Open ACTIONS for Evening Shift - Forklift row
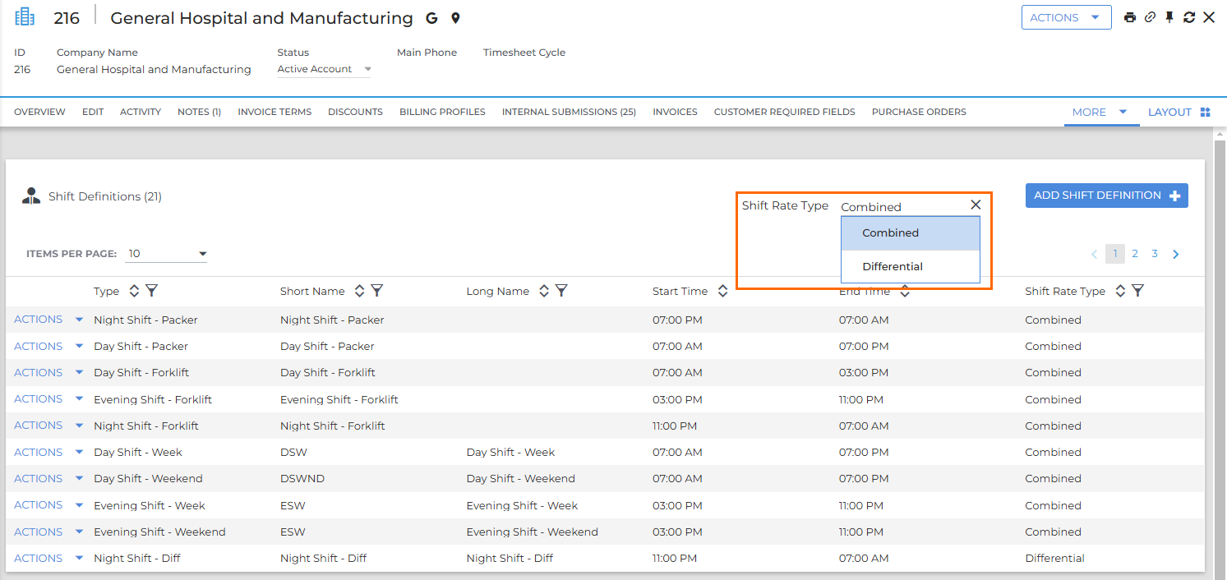The width and height of the screenshot is (1227, 580). tap(48, 398)
